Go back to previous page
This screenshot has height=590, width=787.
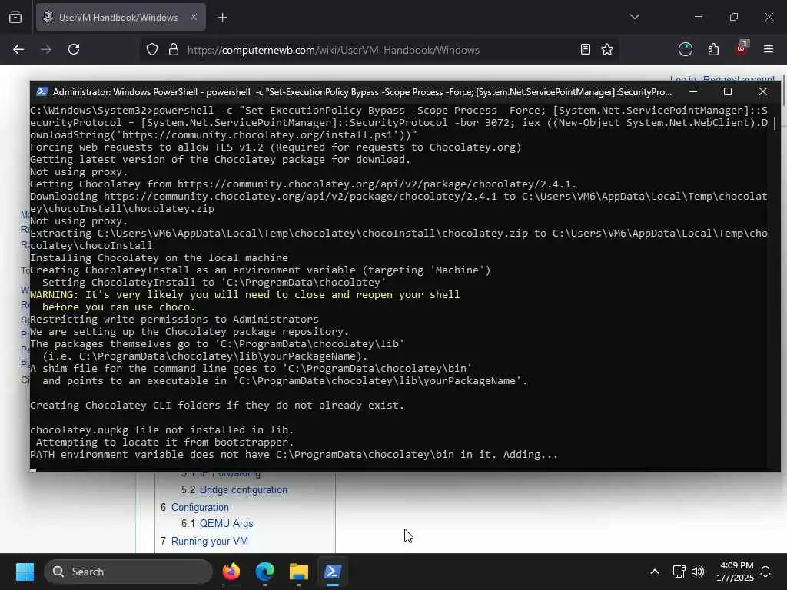point(18,49)
